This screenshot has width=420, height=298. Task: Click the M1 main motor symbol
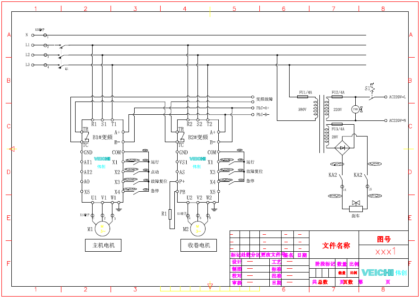[x=103, y=229]
